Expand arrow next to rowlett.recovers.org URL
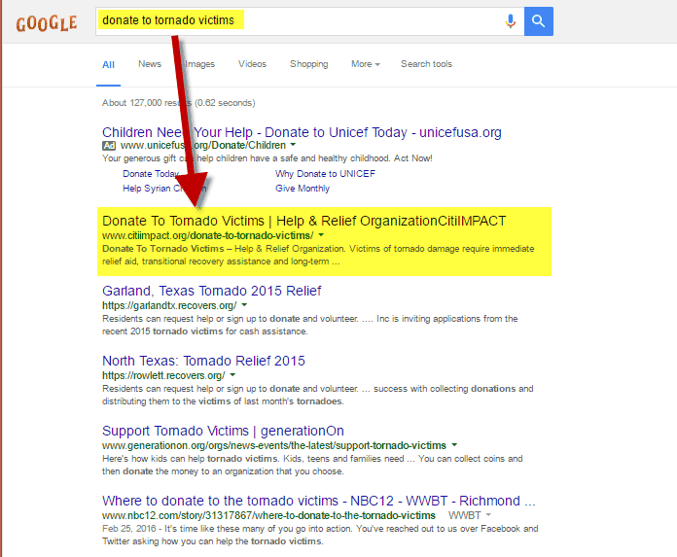This screenshot has height=557, width=677. [232, 374]
